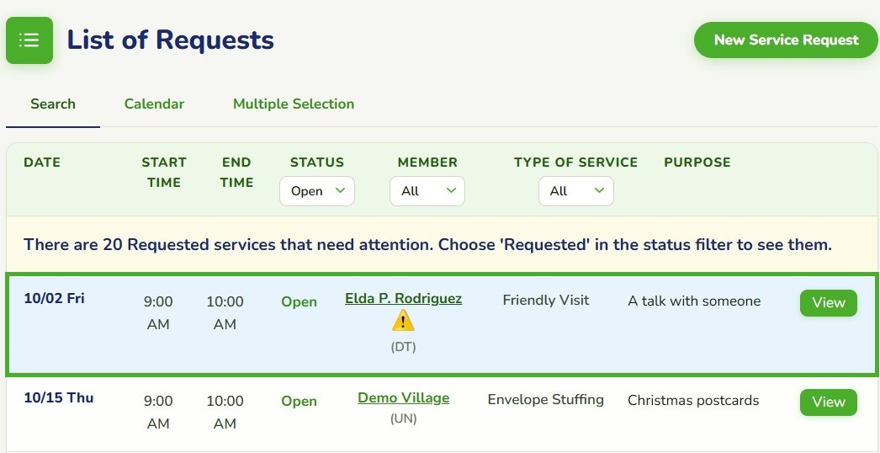This screenshot has height=453, width=880.
Task: Click the Status dropdown chevron arrow
Action: (340, 190)
